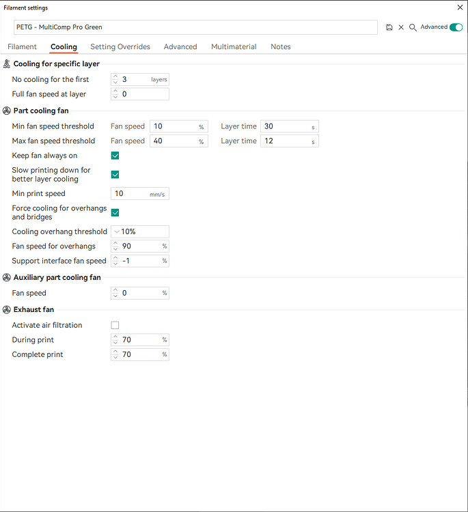Open the search settings magnifier icon

pyautogui.click(x=413, y=27)
